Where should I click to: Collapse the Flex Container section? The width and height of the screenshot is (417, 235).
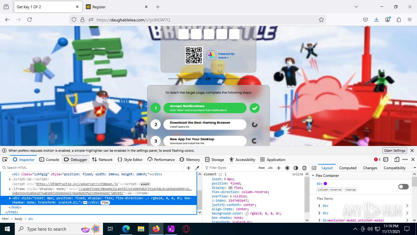[313, 176]
